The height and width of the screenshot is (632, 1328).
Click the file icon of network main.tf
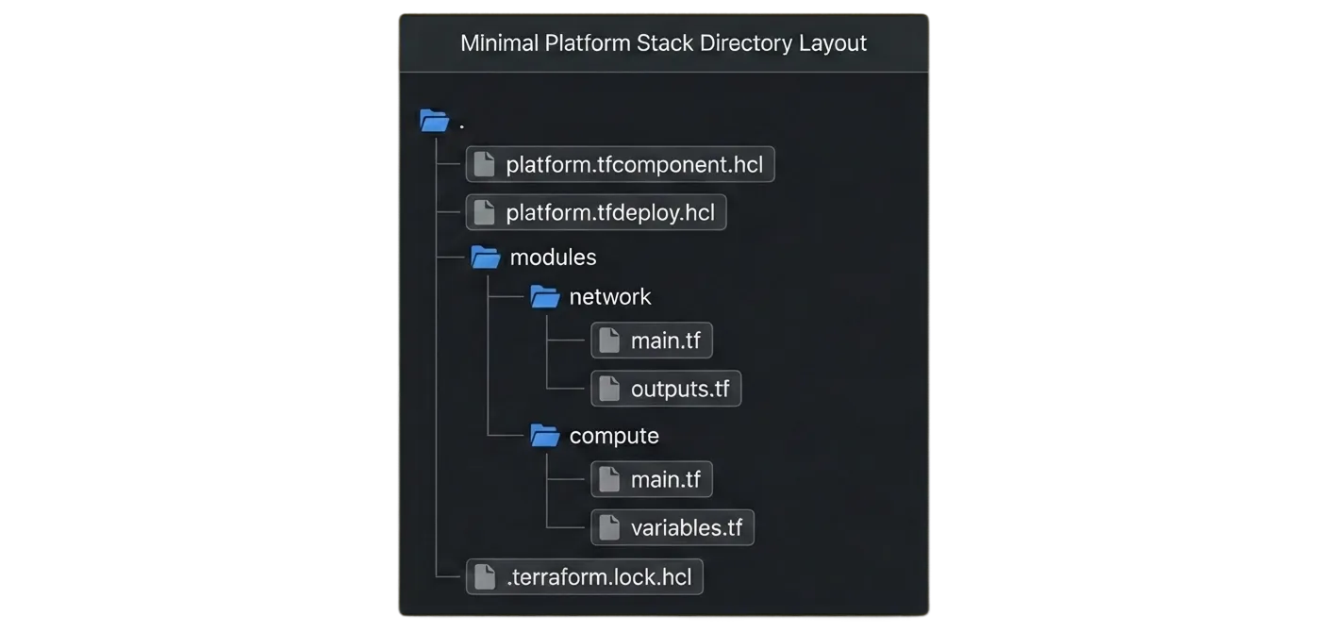(x=609, y=341)
